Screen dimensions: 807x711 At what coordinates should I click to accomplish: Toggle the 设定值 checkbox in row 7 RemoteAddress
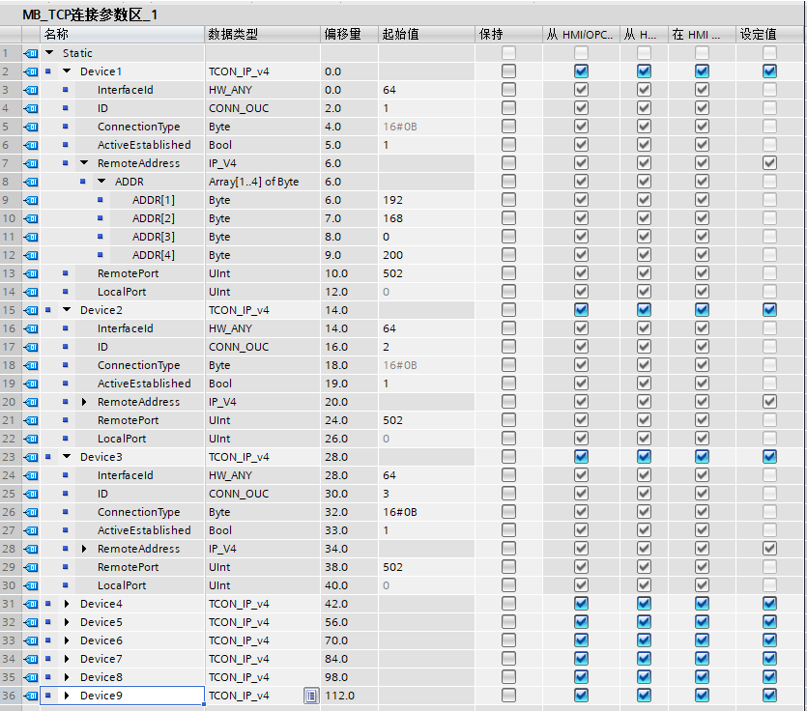[x=769, y=163]
